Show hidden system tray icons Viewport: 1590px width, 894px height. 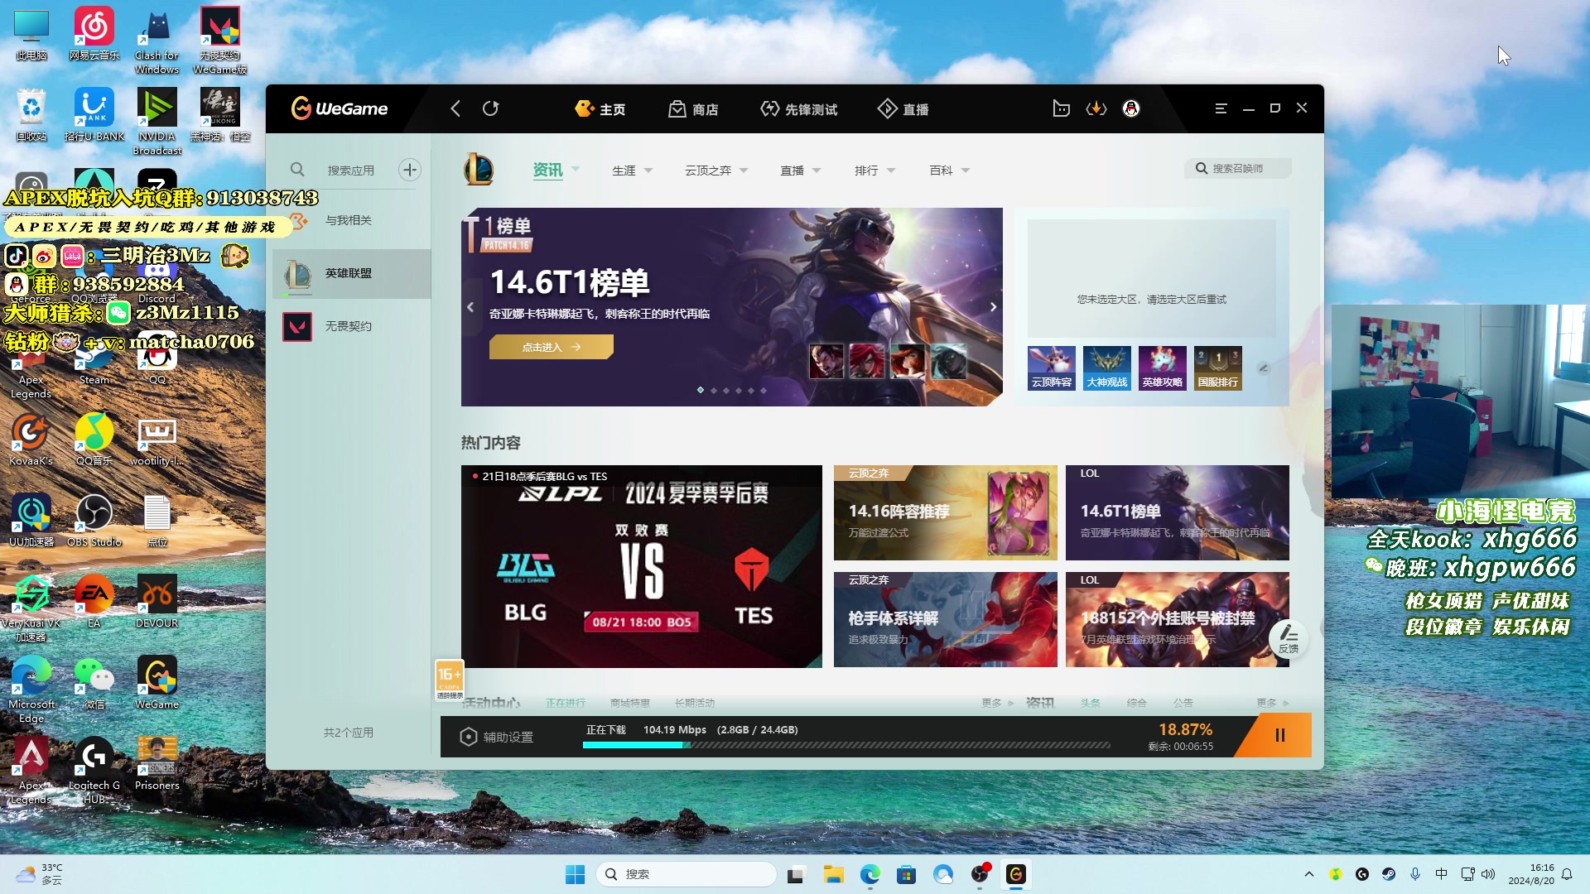[x=1308, y=874]
